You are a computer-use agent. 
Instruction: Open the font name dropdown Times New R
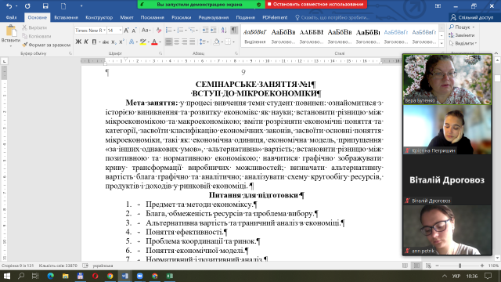[x=104, y=31]
